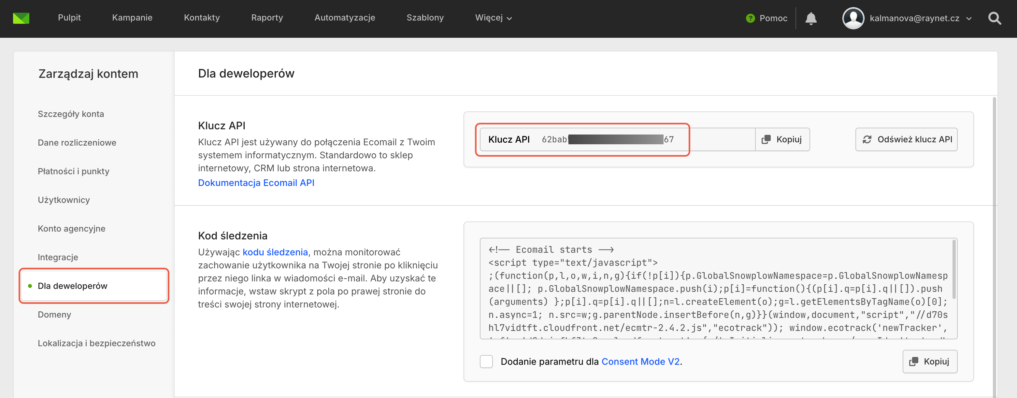Screen dimensions: 1017x398
Task: Open Integracje in sidebar
Action: click(x=58, y=257)
